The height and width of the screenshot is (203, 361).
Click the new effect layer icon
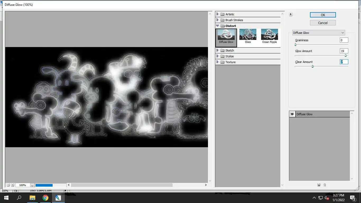(x=319, y=185)
